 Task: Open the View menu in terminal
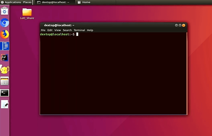click(58, 30)
